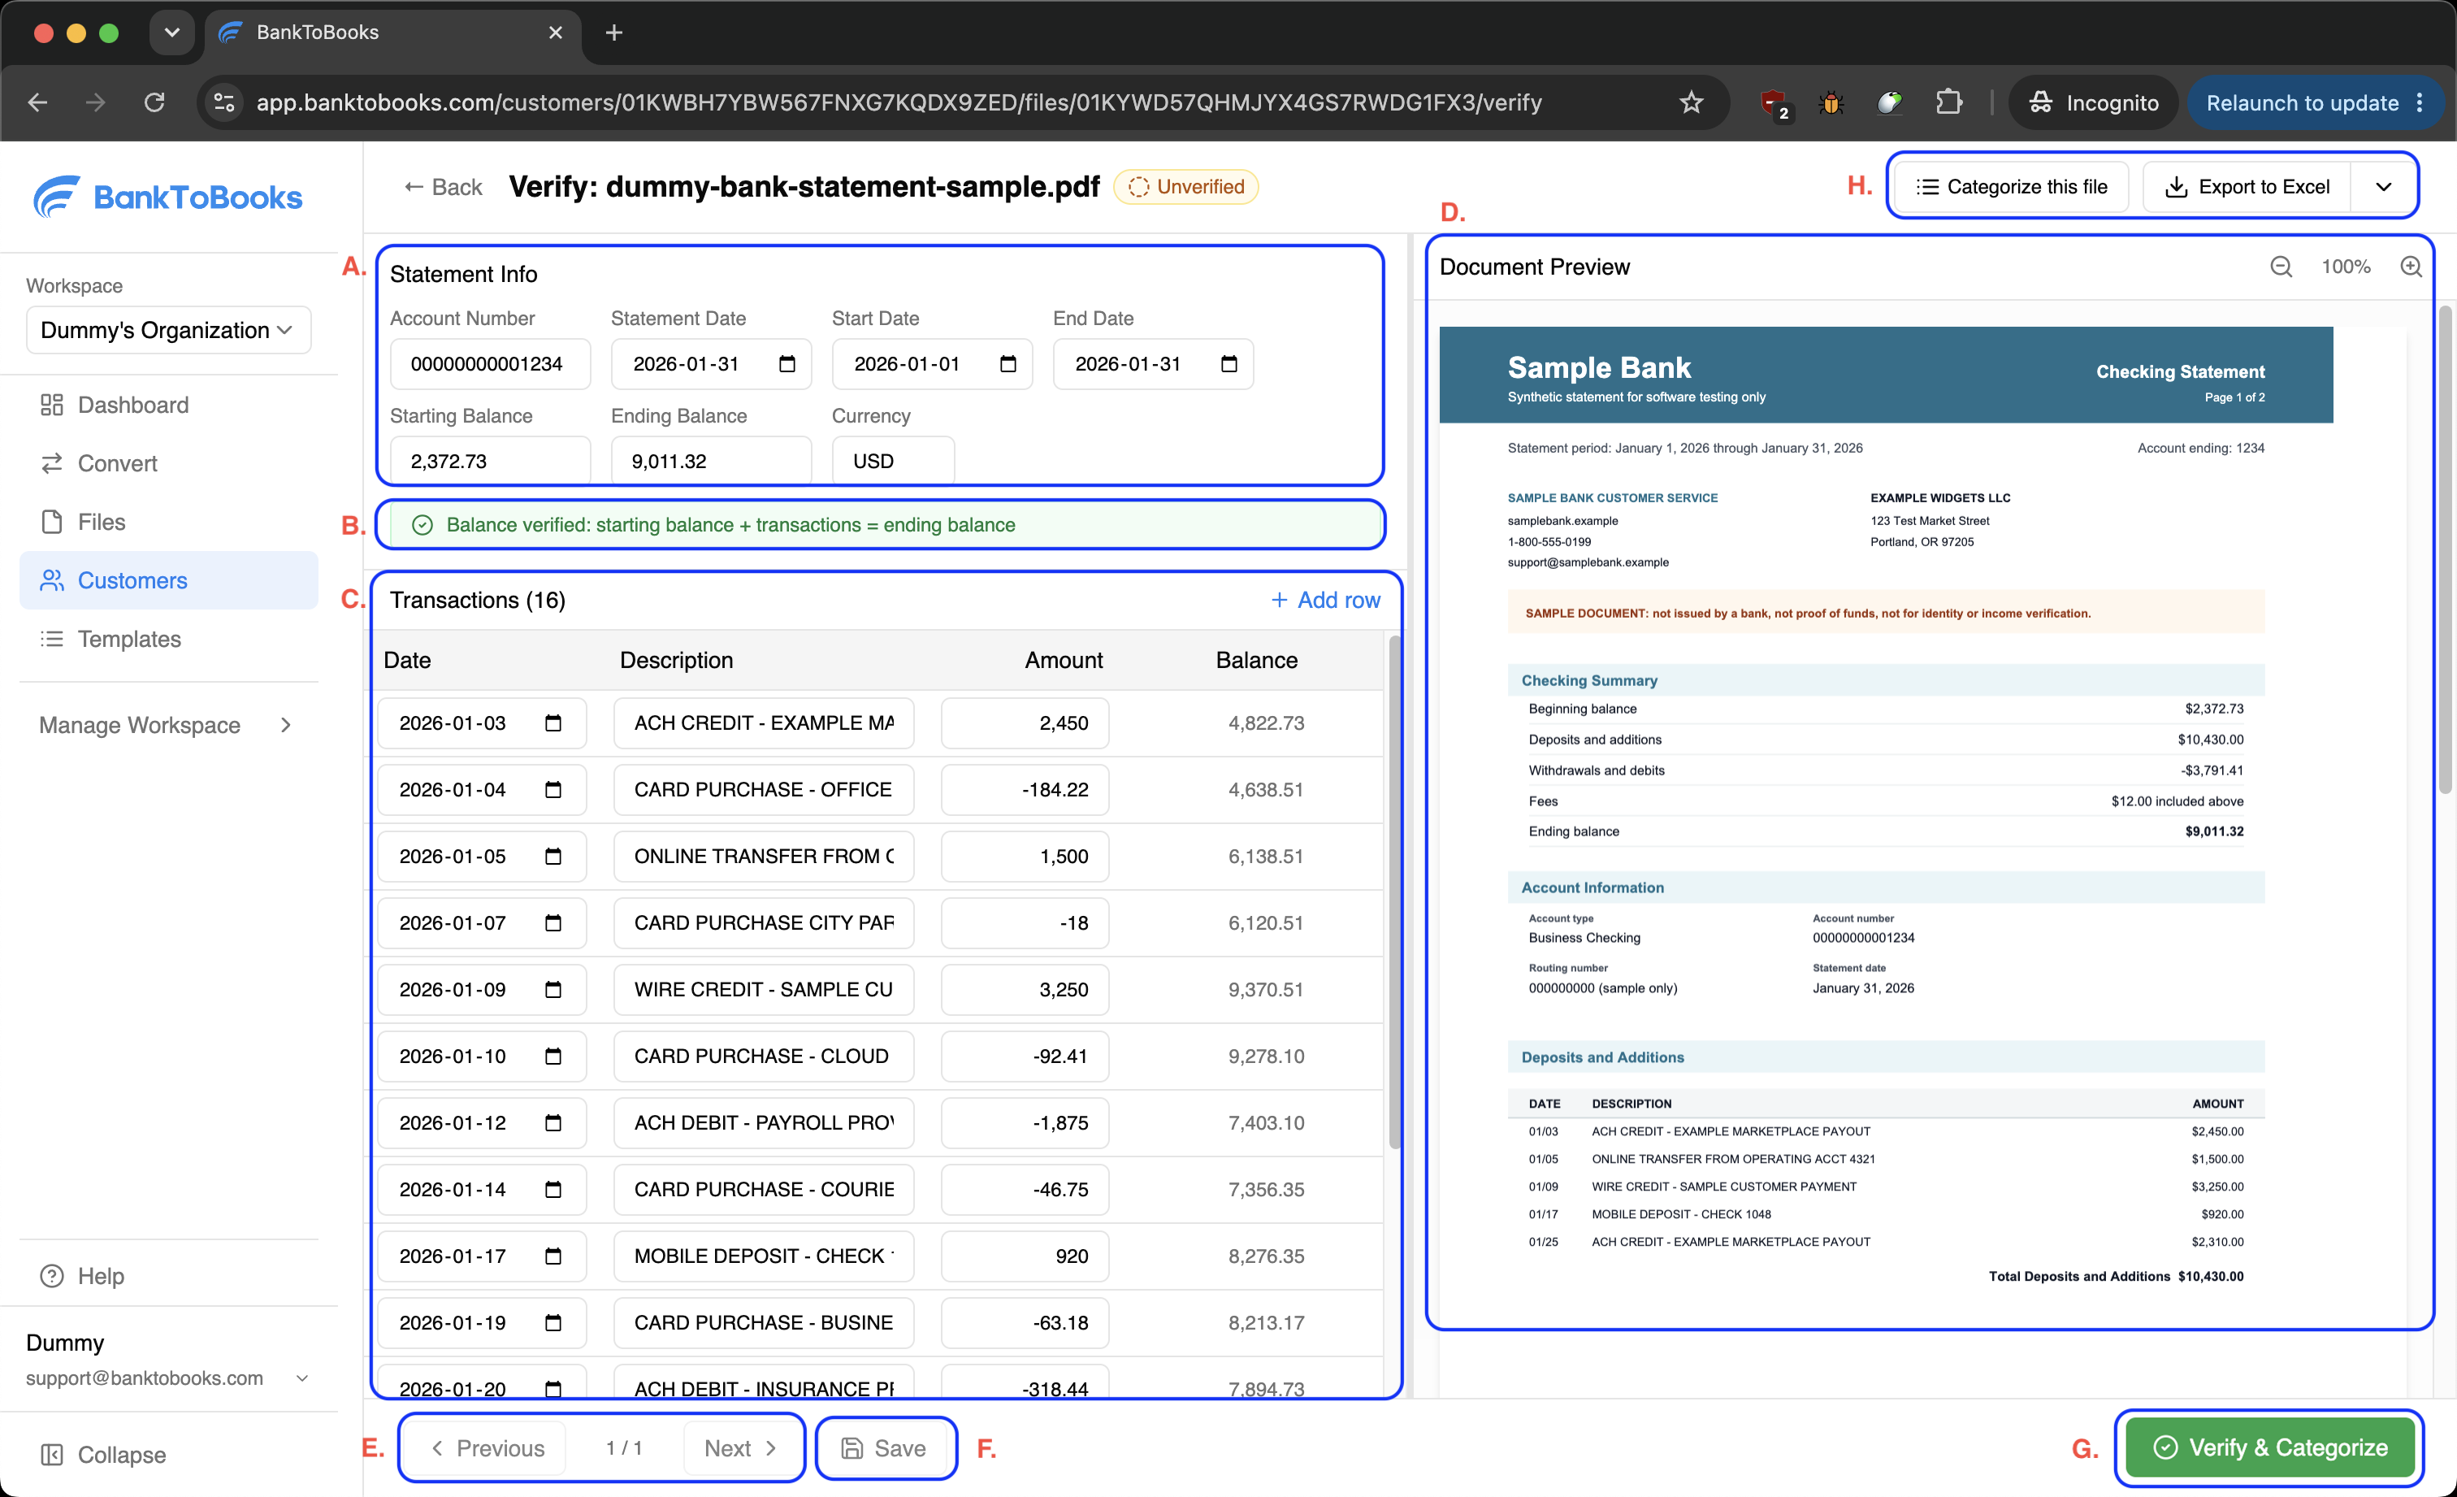2457x1497 pixels.
Task: Go to Next page of transactions
Action: (x=741, y=1449)
